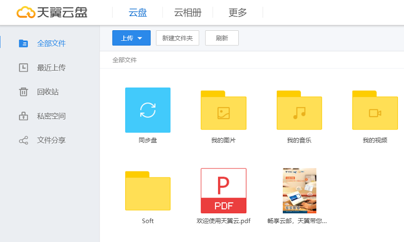The image size is (404, 242).
Task: Open the Soft folder
Action: [x=147, y=192]
